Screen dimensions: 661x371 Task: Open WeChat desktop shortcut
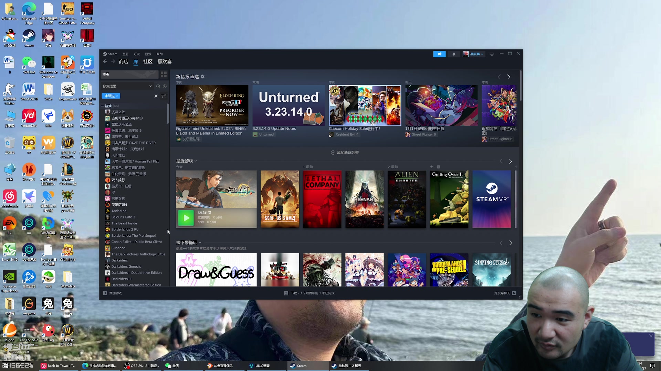pyautogui.click(x=29, y=65)
